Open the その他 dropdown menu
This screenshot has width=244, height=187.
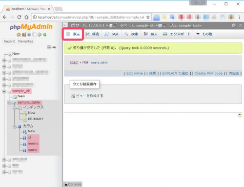[x=204, y=34]
